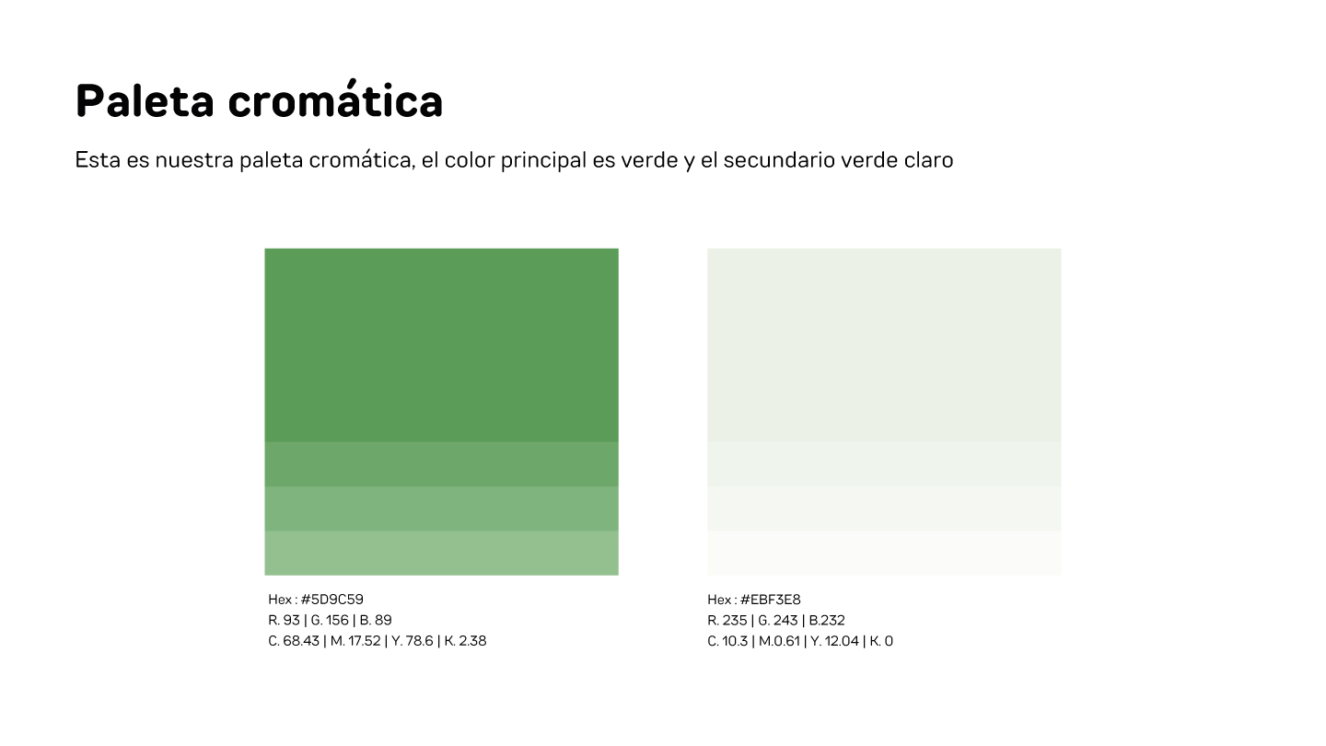Select the Hex #EBF3E8 label
1326x746 pixels.
754,600
